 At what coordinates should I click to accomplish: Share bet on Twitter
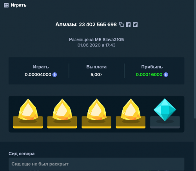pyautogui.click(x=135, y=24)
